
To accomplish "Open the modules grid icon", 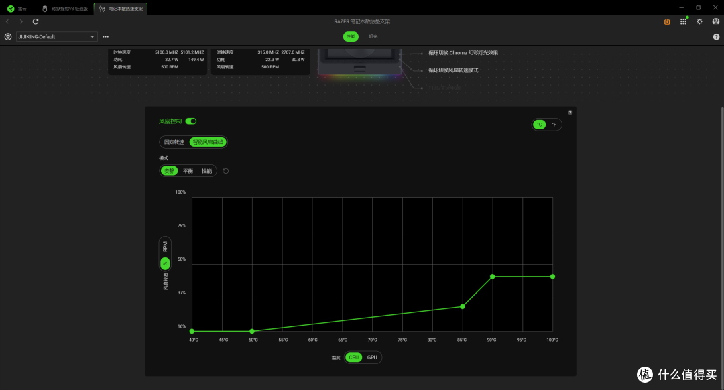I will [x=683, y=21].
